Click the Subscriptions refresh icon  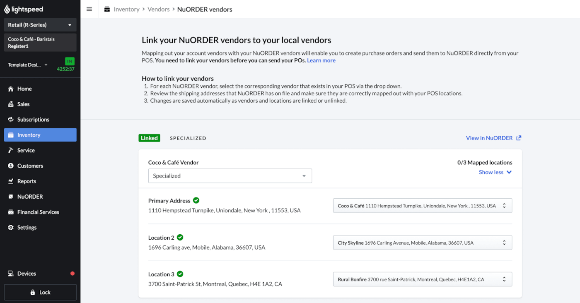pyautogui.click(x=11, y=120)
